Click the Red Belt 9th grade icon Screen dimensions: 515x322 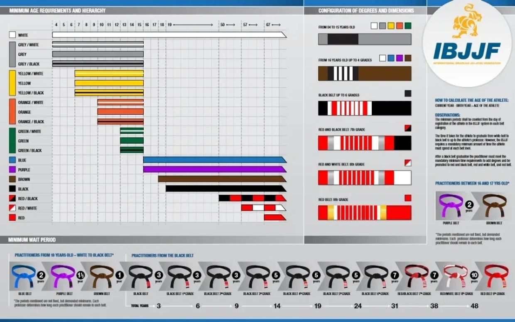coord(496,276)
